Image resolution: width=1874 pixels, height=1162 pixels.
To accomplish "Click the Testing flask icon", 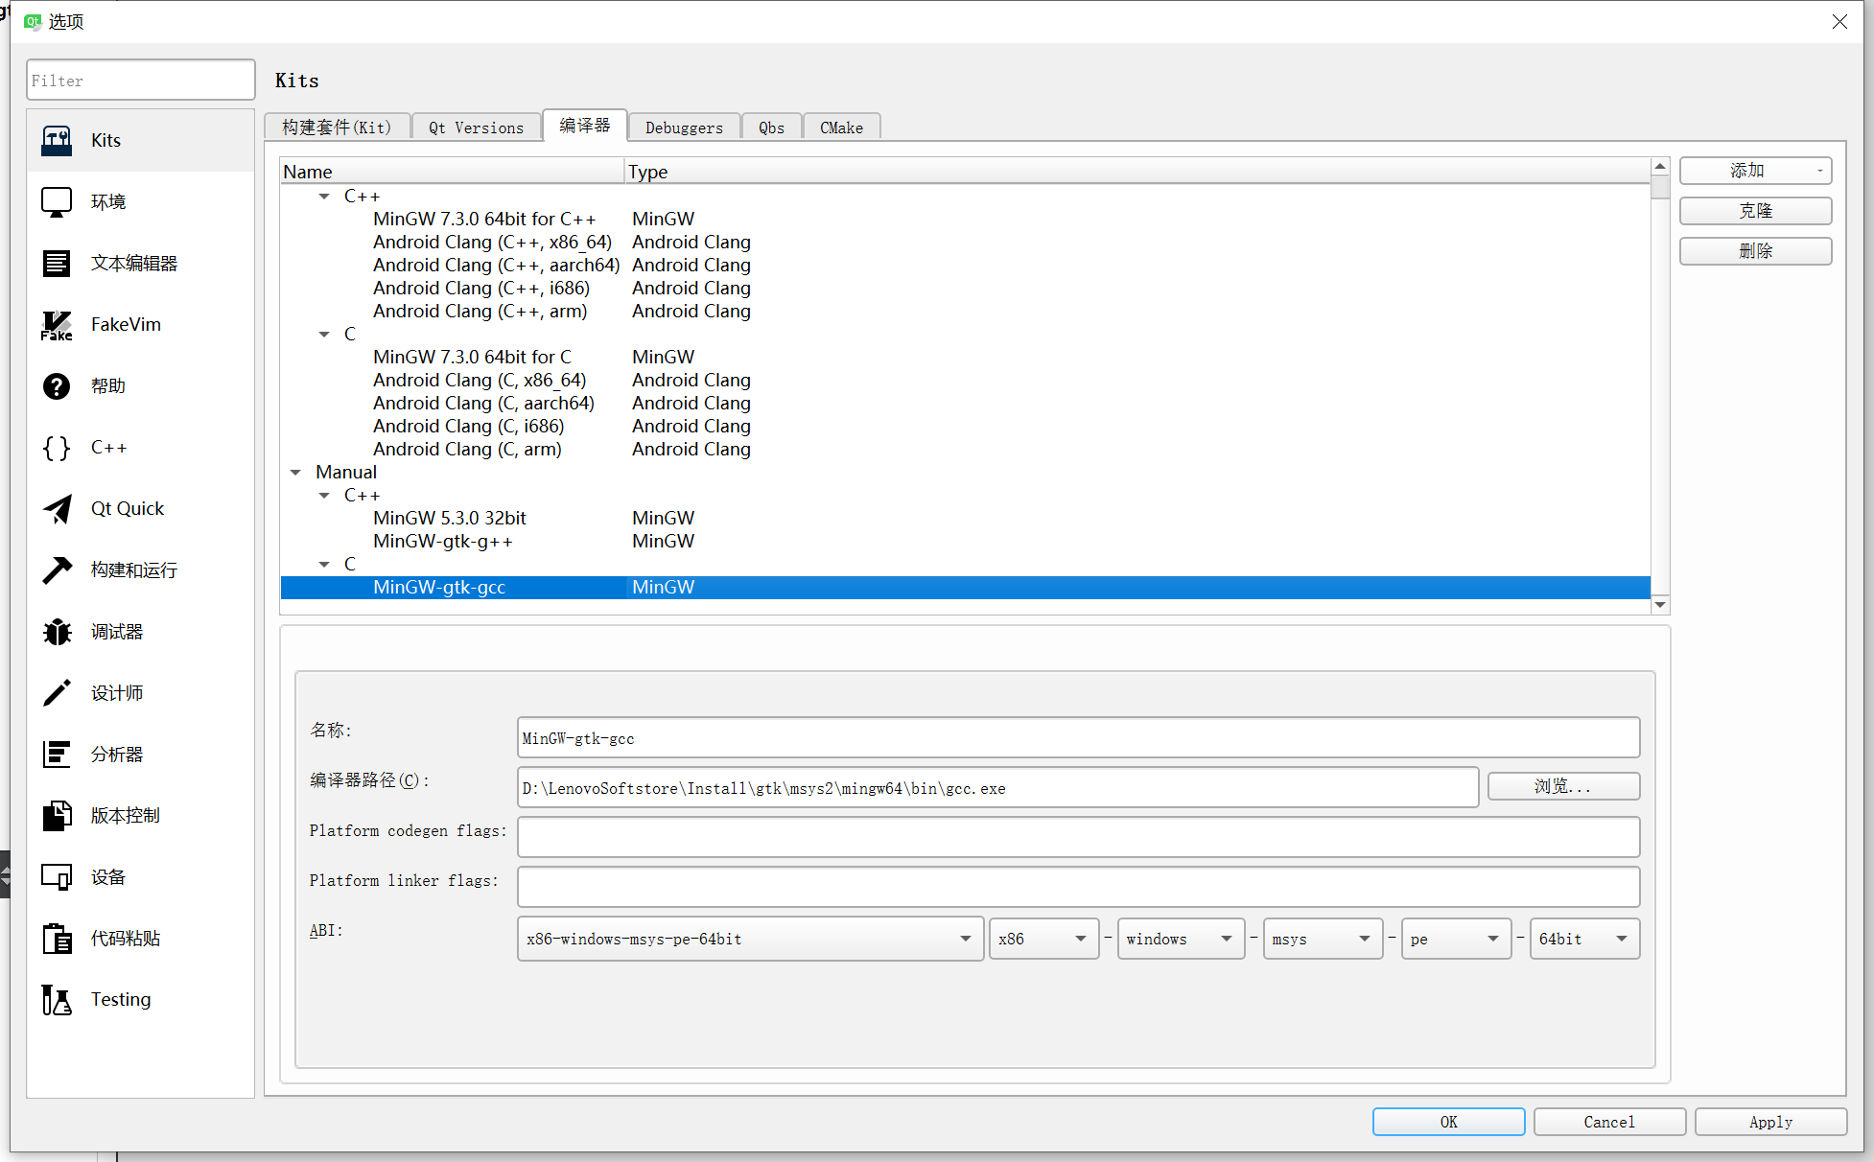I will pos(57,1000).
